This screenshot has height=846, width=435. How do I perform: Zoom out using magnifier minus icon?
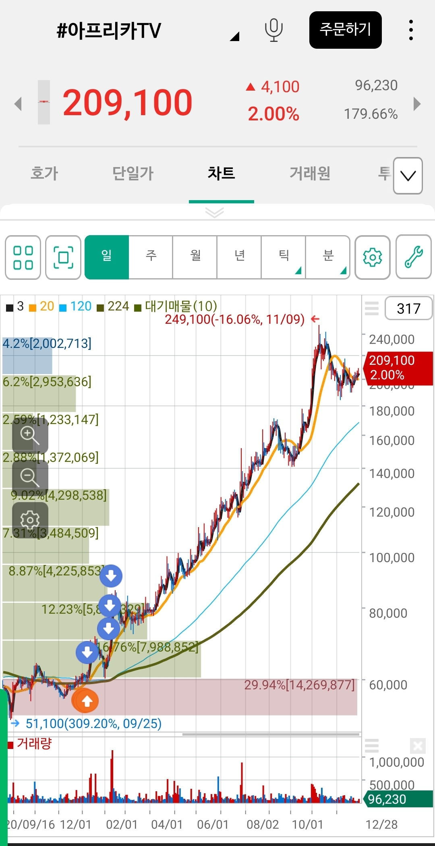30,477
